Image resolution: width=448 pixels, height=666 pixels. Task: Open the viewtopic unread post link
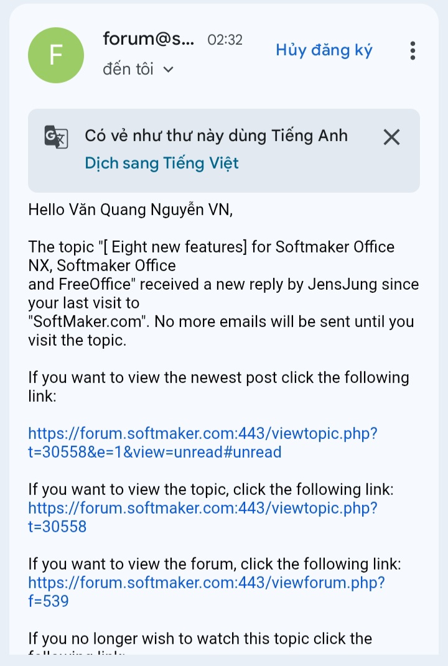coord(203,443)
